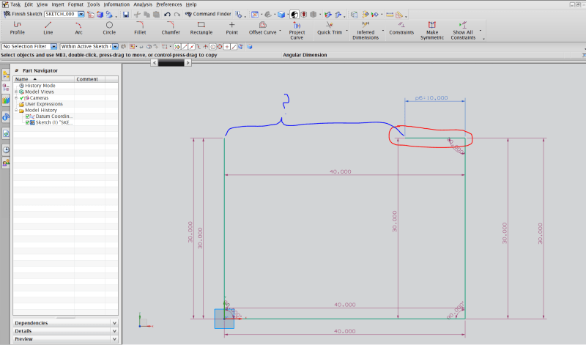Apply Make Symmetric constraint

click(x=432, y=31)
